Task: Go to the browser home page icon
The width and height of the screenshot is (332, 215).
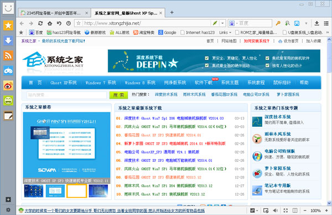Action: 50,23
